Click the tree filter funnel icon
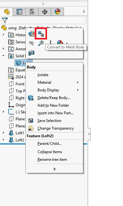The image size is (123, 206). [5, 20]
